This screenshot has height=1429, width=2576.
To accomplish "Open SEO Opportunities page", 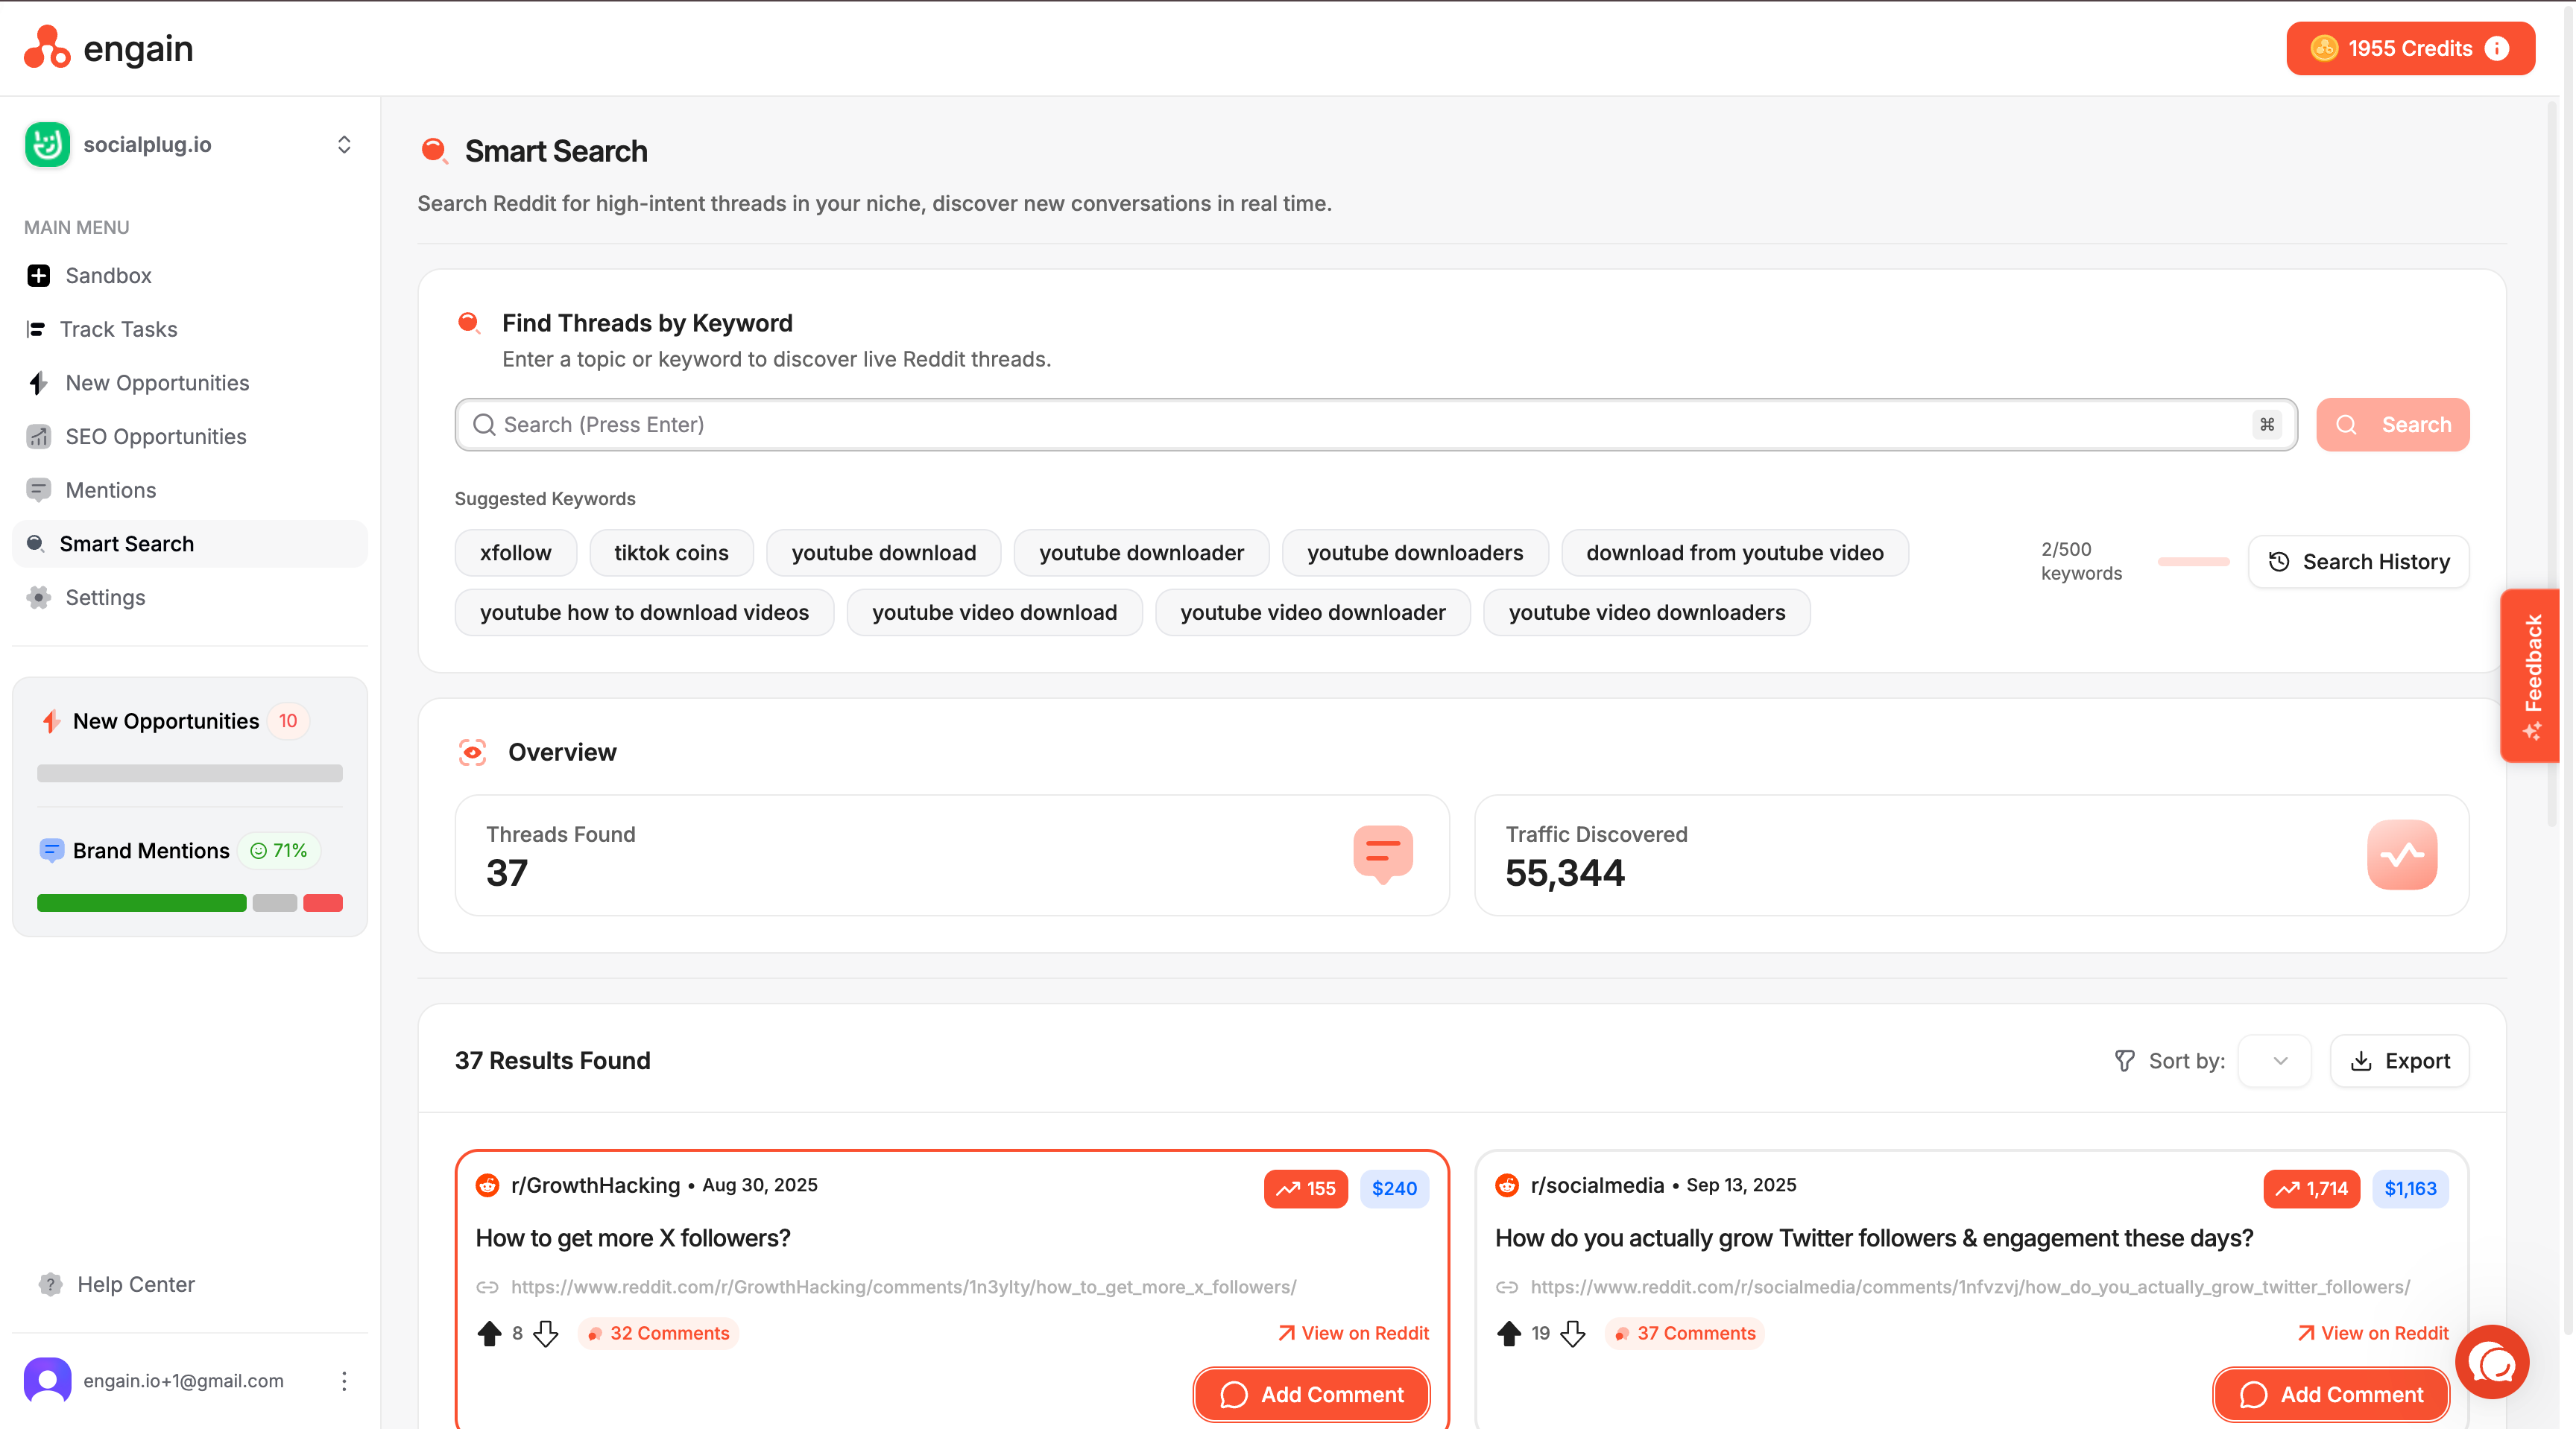I will coord(190,437).
